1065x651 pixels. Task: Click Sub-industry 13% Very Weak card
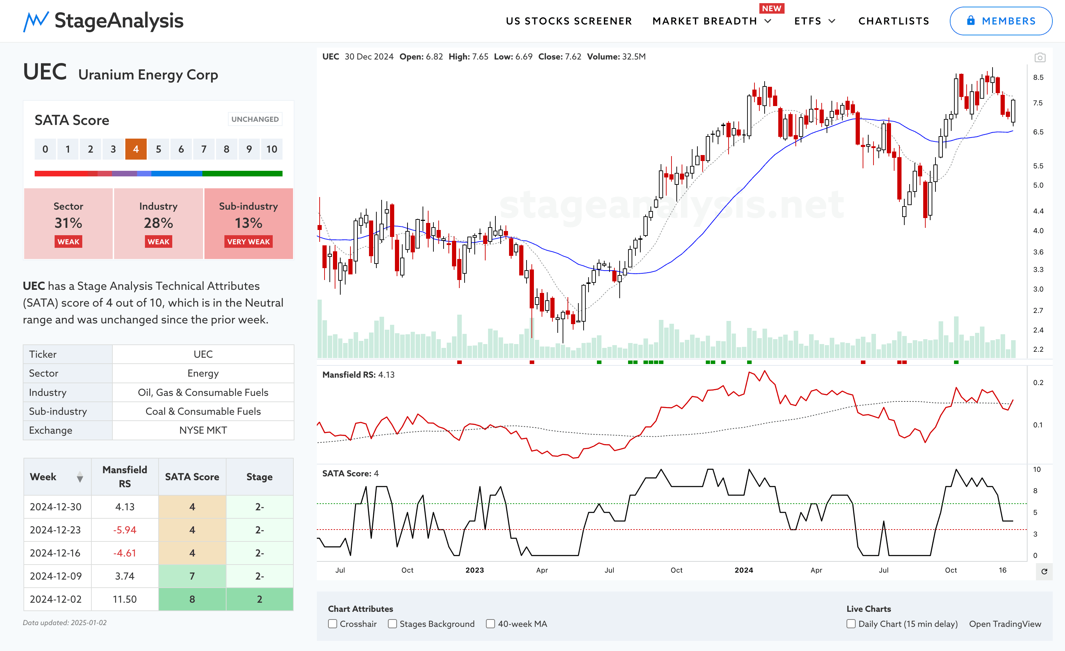click(249, 223)
